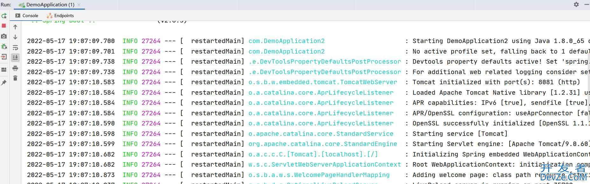Click the 'Run:' tool window label
590x184 pixels.
6,5
